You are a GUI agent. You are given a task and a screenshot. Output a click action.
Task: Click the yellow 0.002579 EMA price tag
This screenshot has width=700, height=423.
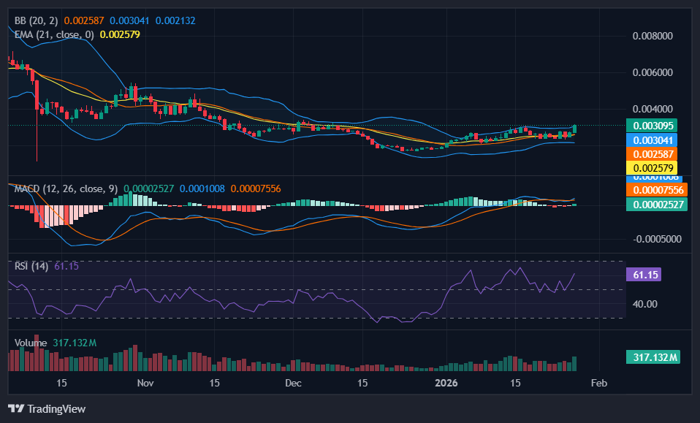click(x=653, y=168)
